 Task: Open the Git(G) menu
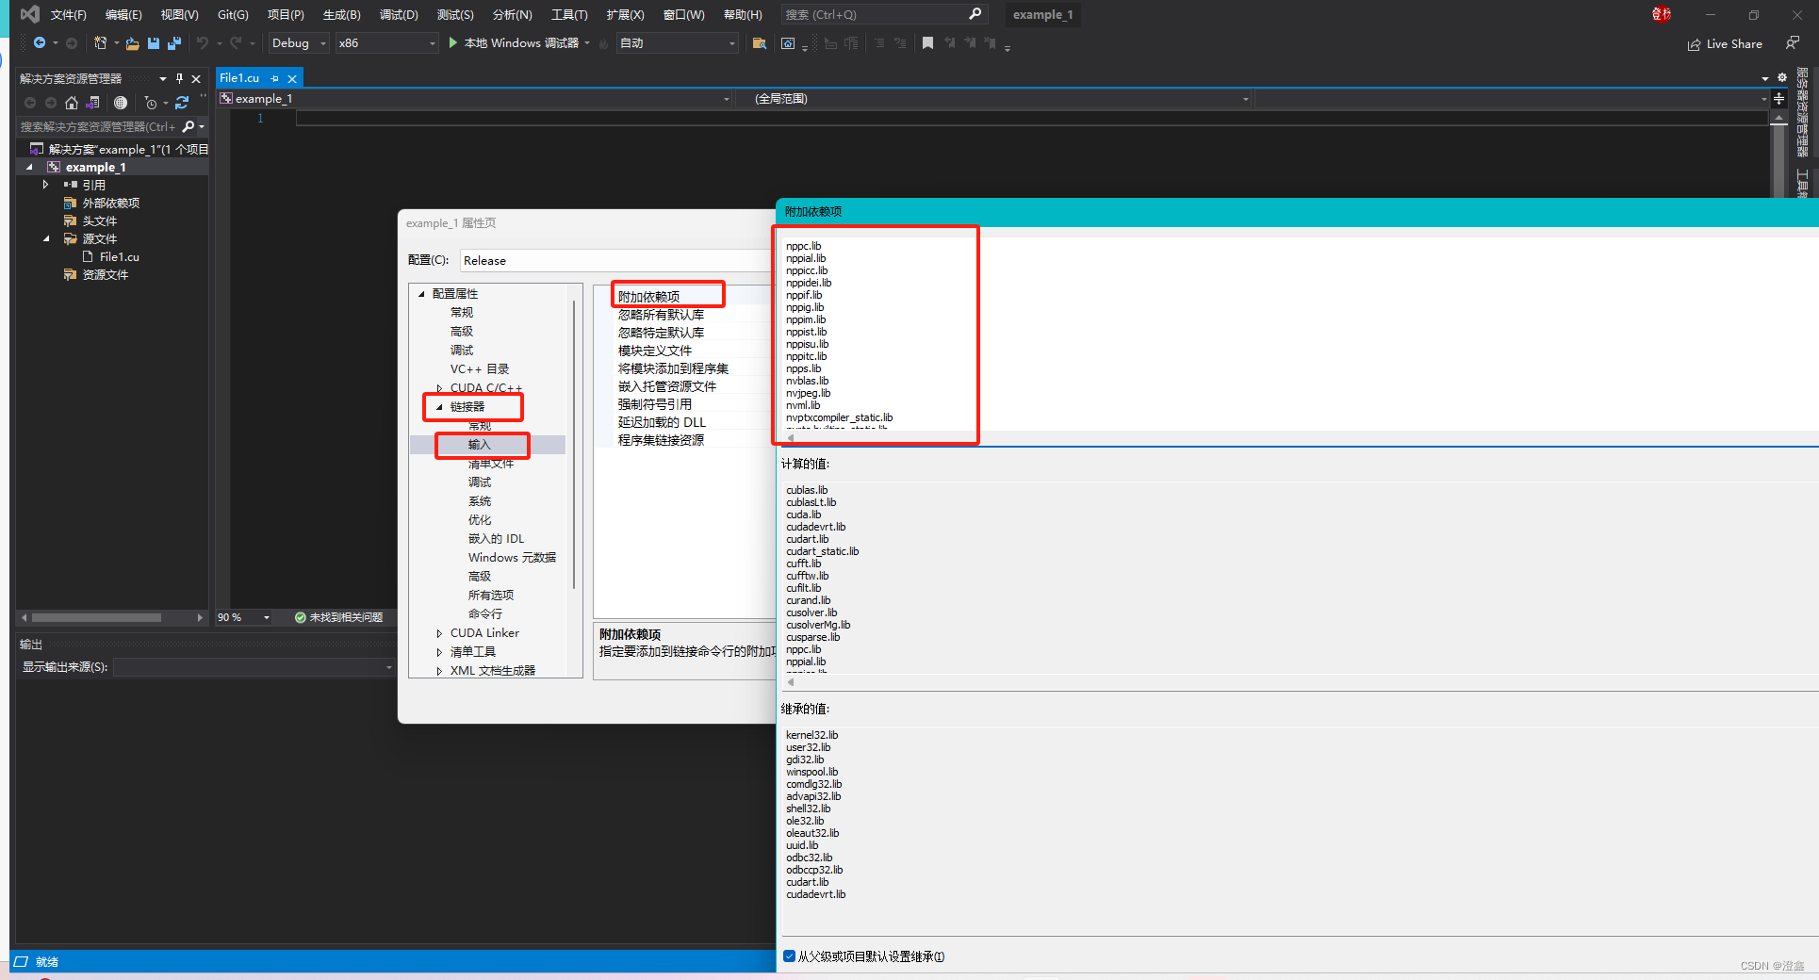pyautogui.click(x=232, y=14)
